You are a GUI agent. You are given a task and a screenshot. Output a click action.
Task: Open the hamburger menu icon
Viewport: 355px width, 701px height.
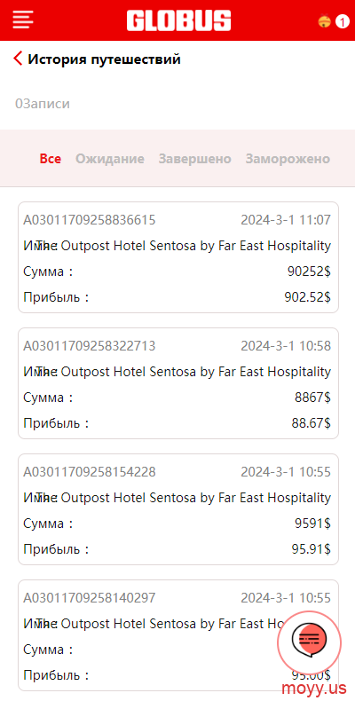[x=23, y=20]
